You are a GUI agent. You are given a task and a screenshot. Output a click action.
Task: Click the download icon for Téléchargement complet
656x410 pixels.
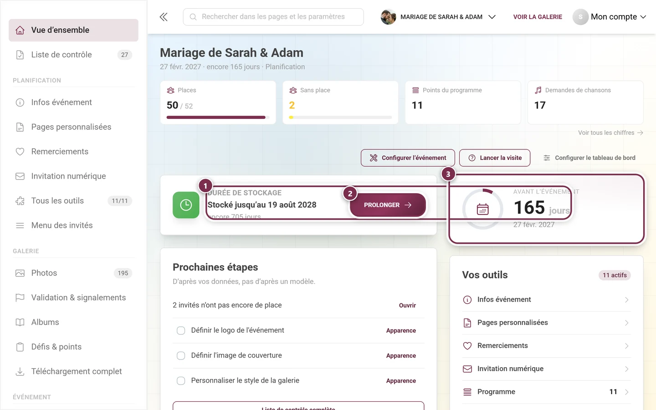coord(20,372)
